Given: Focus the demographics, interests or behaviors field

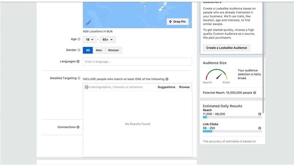Looking at the screenshot, I should pos(119,87).
